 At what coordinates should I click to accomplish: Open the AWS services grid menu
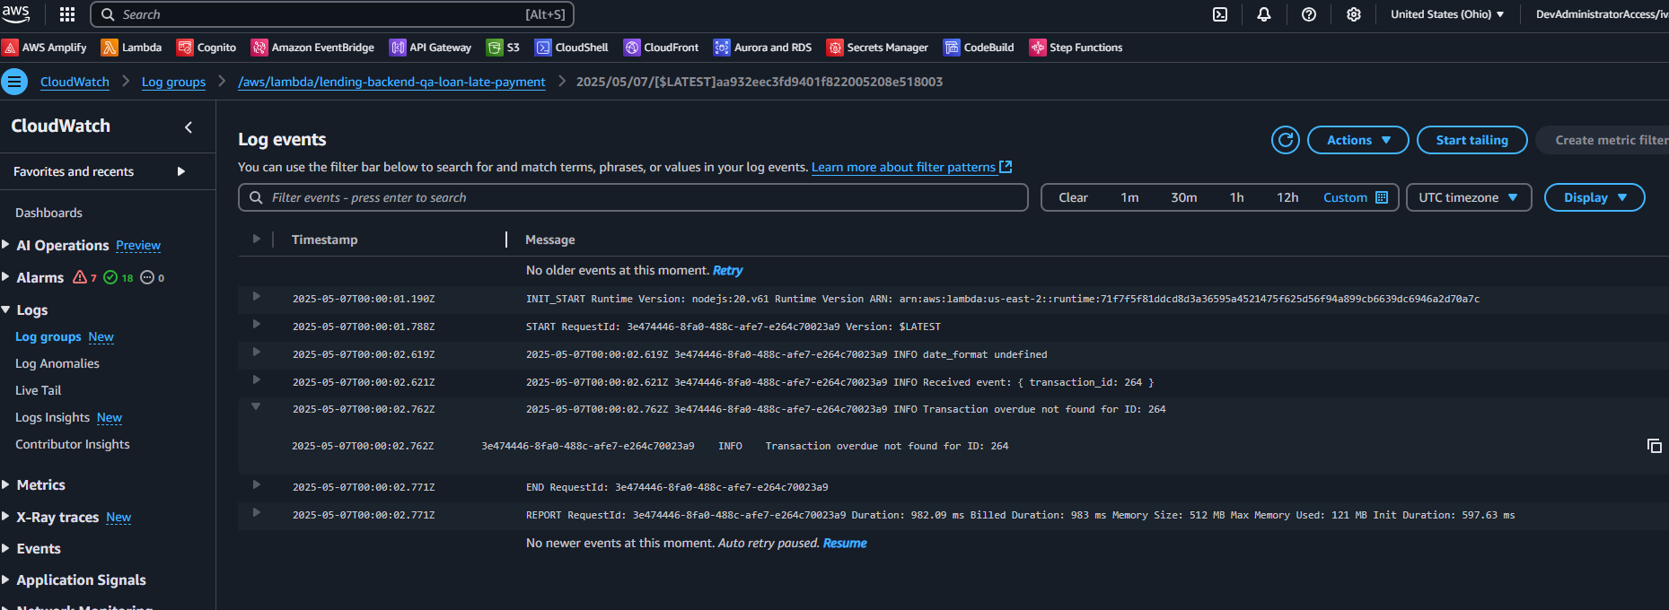[67, 14]
